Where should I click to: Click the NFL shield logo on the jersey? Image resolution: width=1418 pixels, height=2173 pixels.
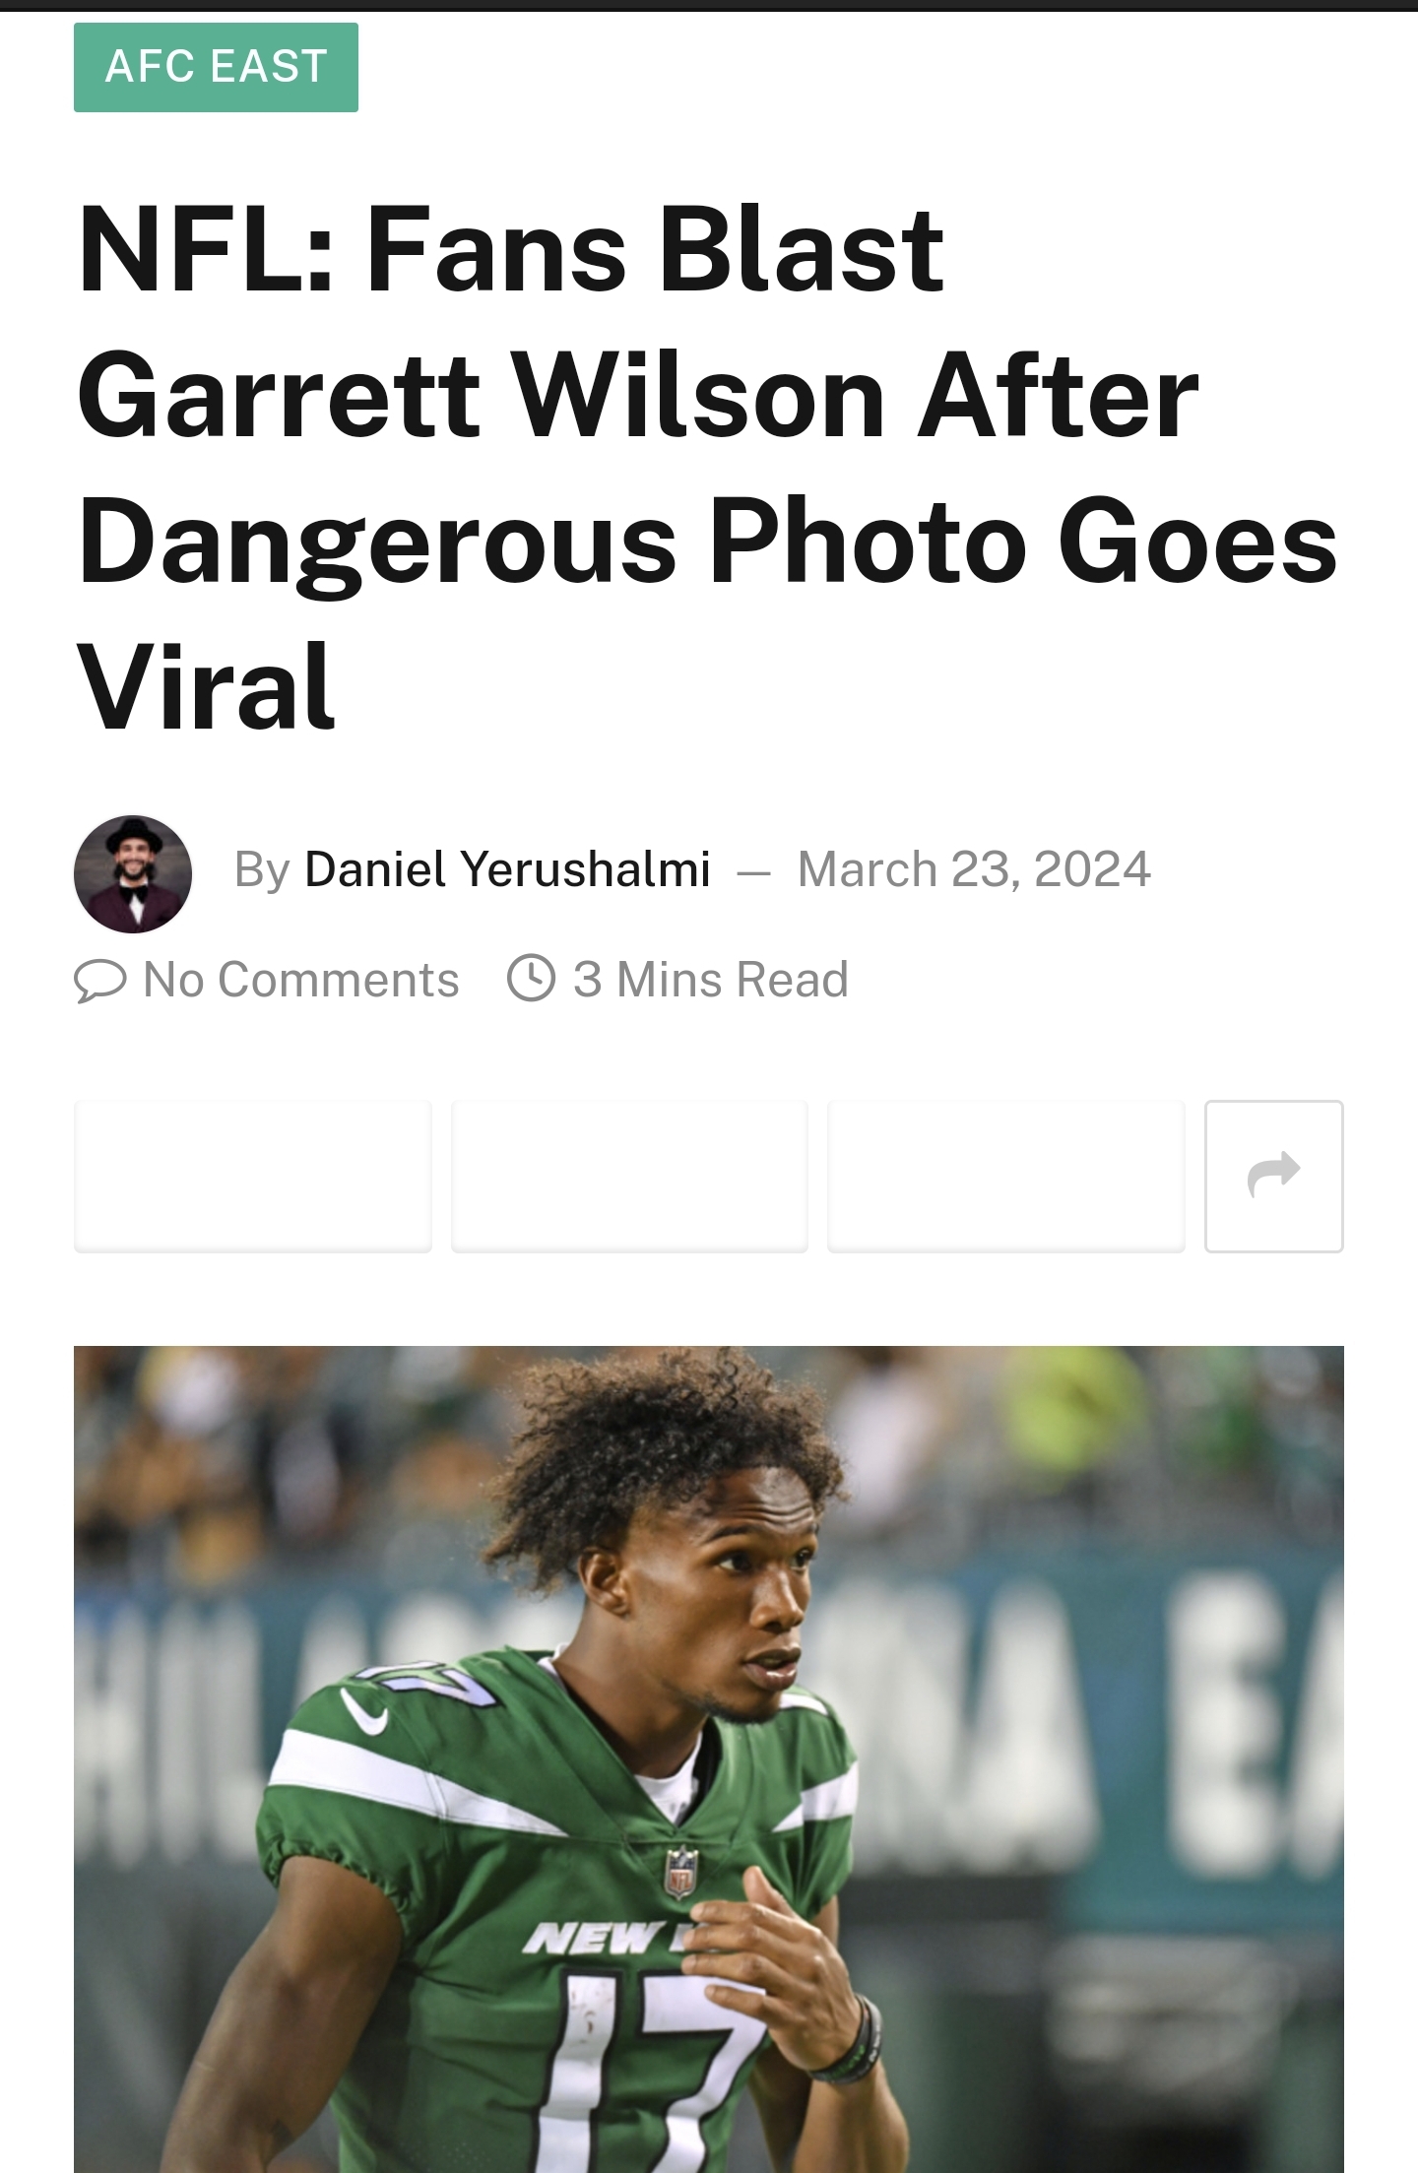click(681, 1872)
